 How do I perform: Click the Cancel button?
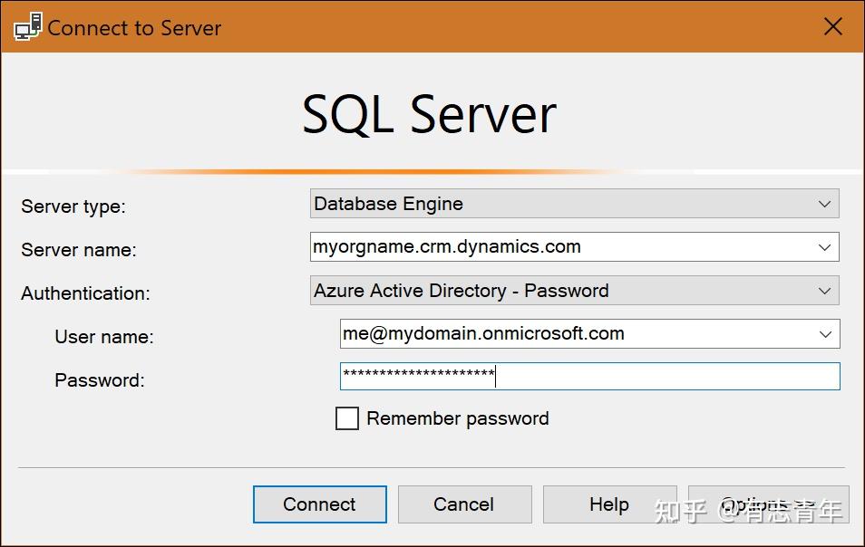click(x=464, y=504)
